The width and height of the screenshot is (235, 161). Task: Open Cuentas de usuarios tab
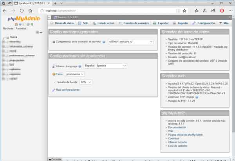pyautogui.click(x=134, y=23)
